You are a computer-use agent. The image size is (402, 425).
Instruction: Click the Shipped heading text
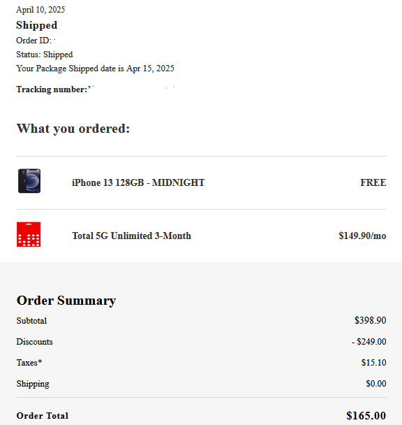coord(37,25)
